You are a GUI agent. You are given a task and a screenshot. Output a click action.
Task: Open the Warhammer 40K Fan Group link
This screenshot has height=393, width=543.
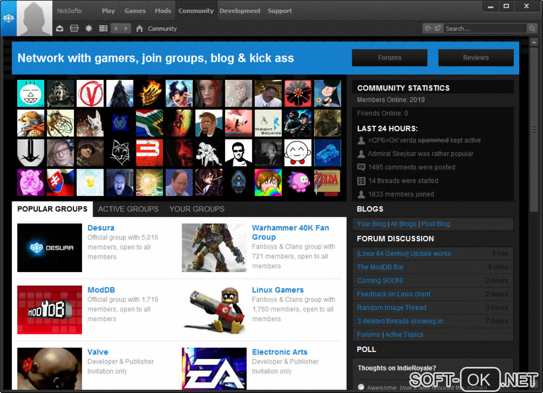click(x=291, y=233)
